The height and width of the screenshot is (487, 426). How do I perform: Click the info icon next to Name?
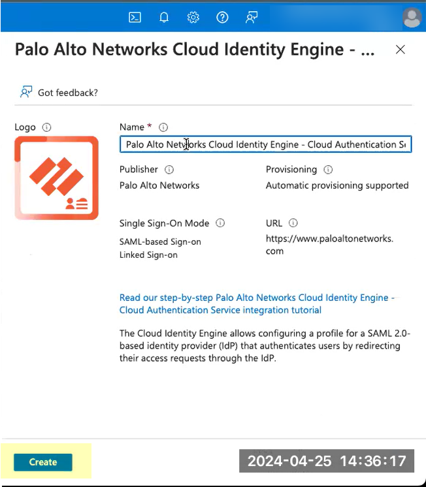pos(164,127)
